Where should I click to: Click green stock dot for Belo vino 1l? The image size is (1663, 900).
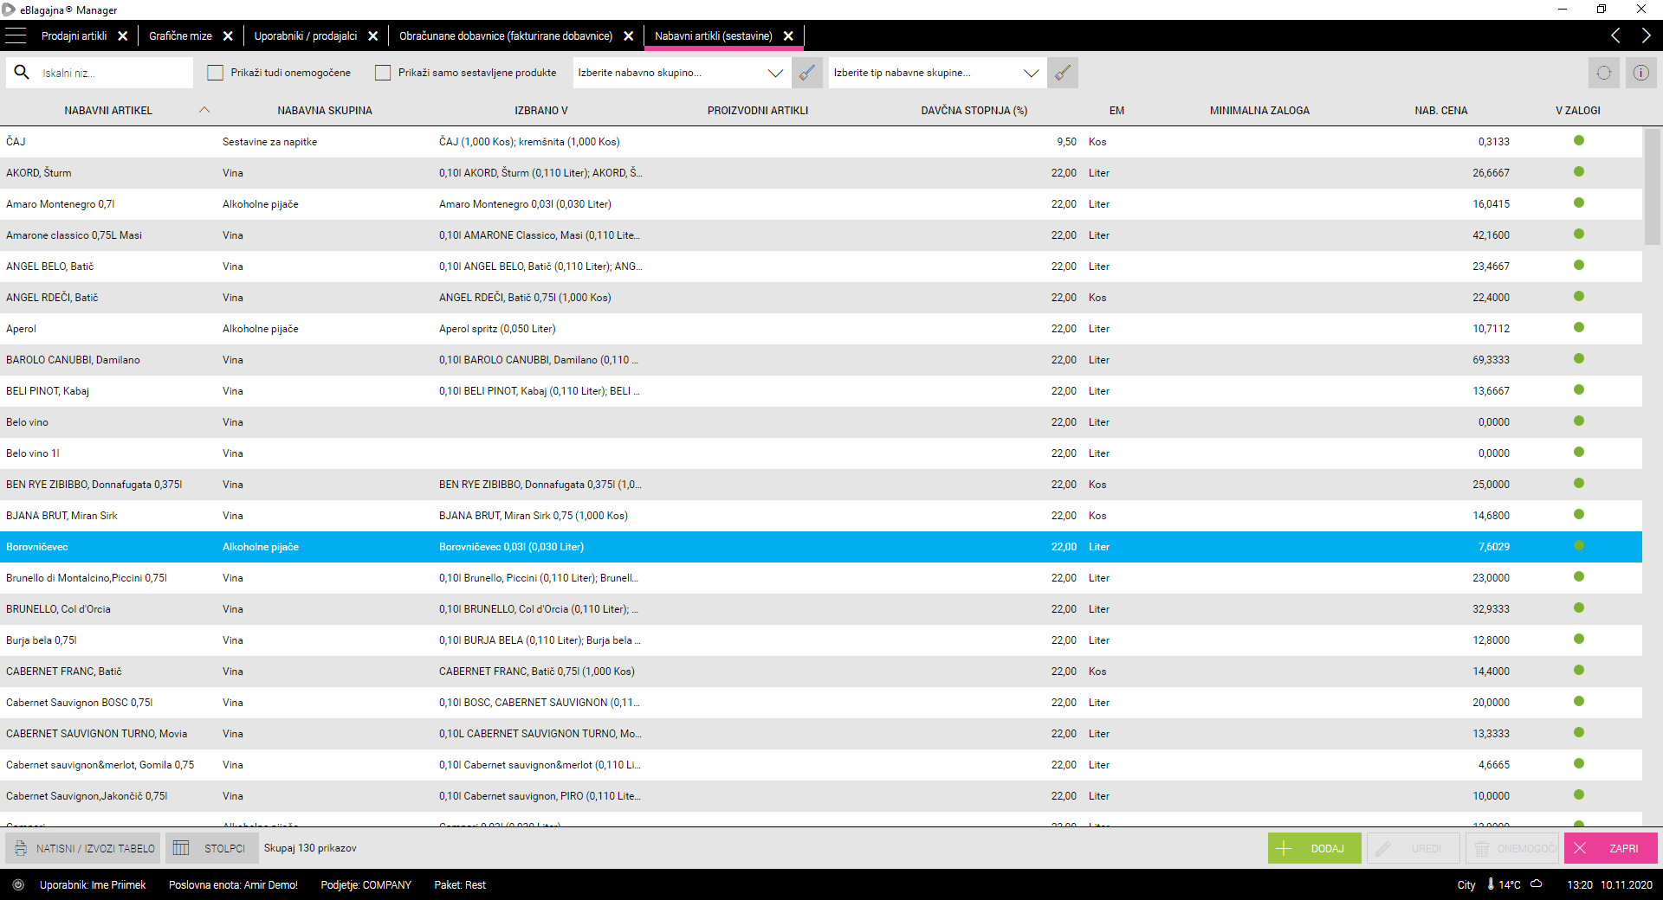click(x=1579, y=452)
